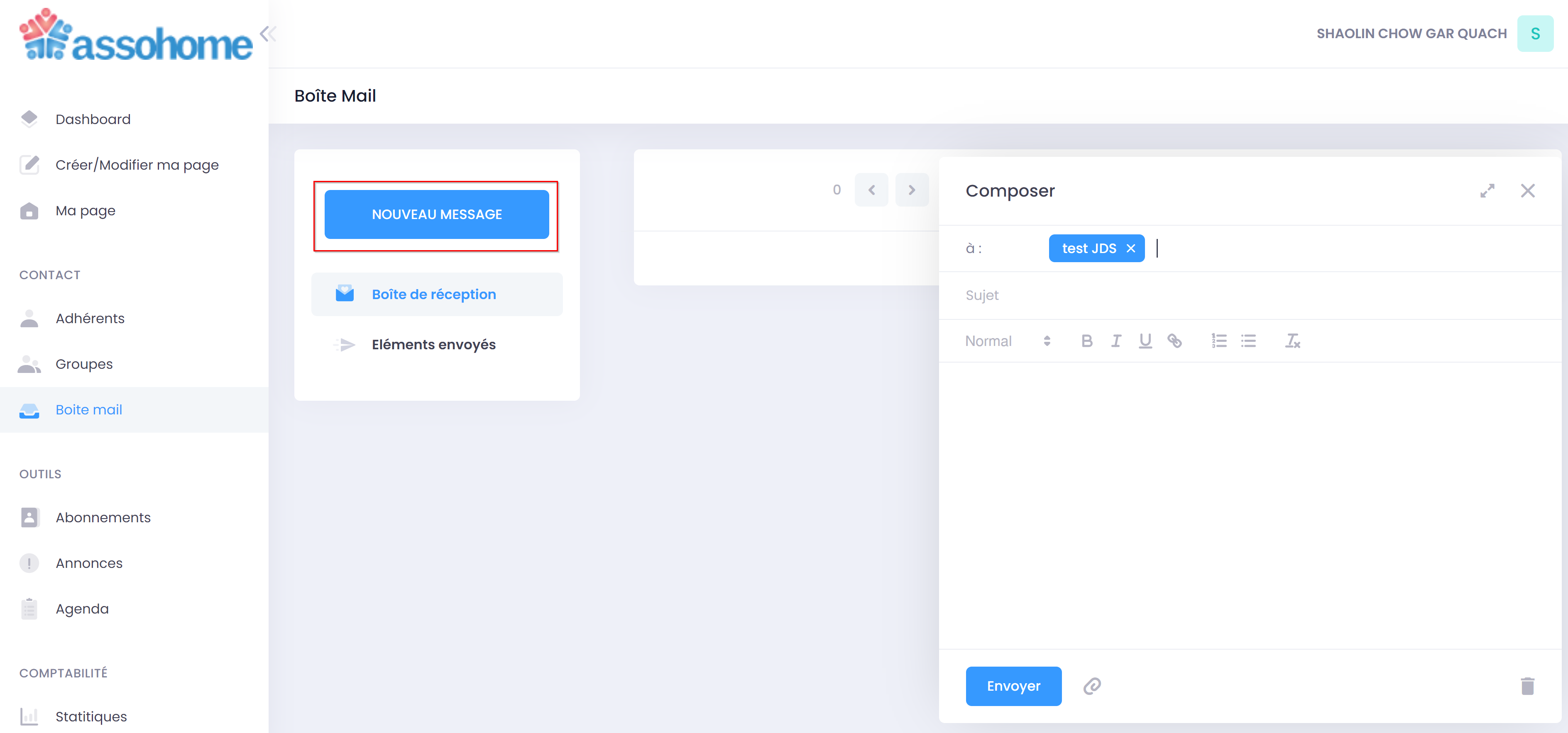Apply bullet list formatting
Viewport: 1568px width, 733px height.
click(1248, 341)
